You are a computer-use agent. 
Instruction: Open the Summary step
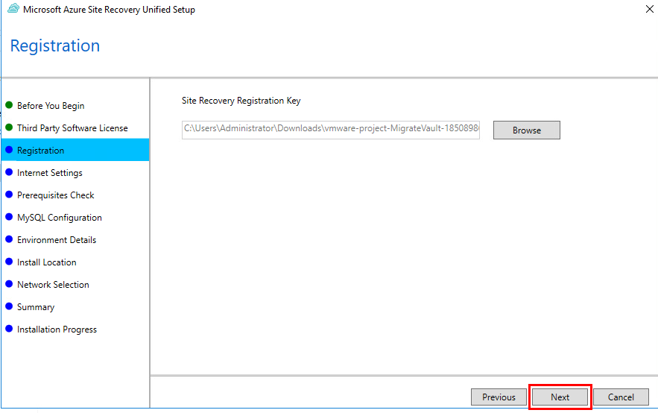click(x=36, y=307)
